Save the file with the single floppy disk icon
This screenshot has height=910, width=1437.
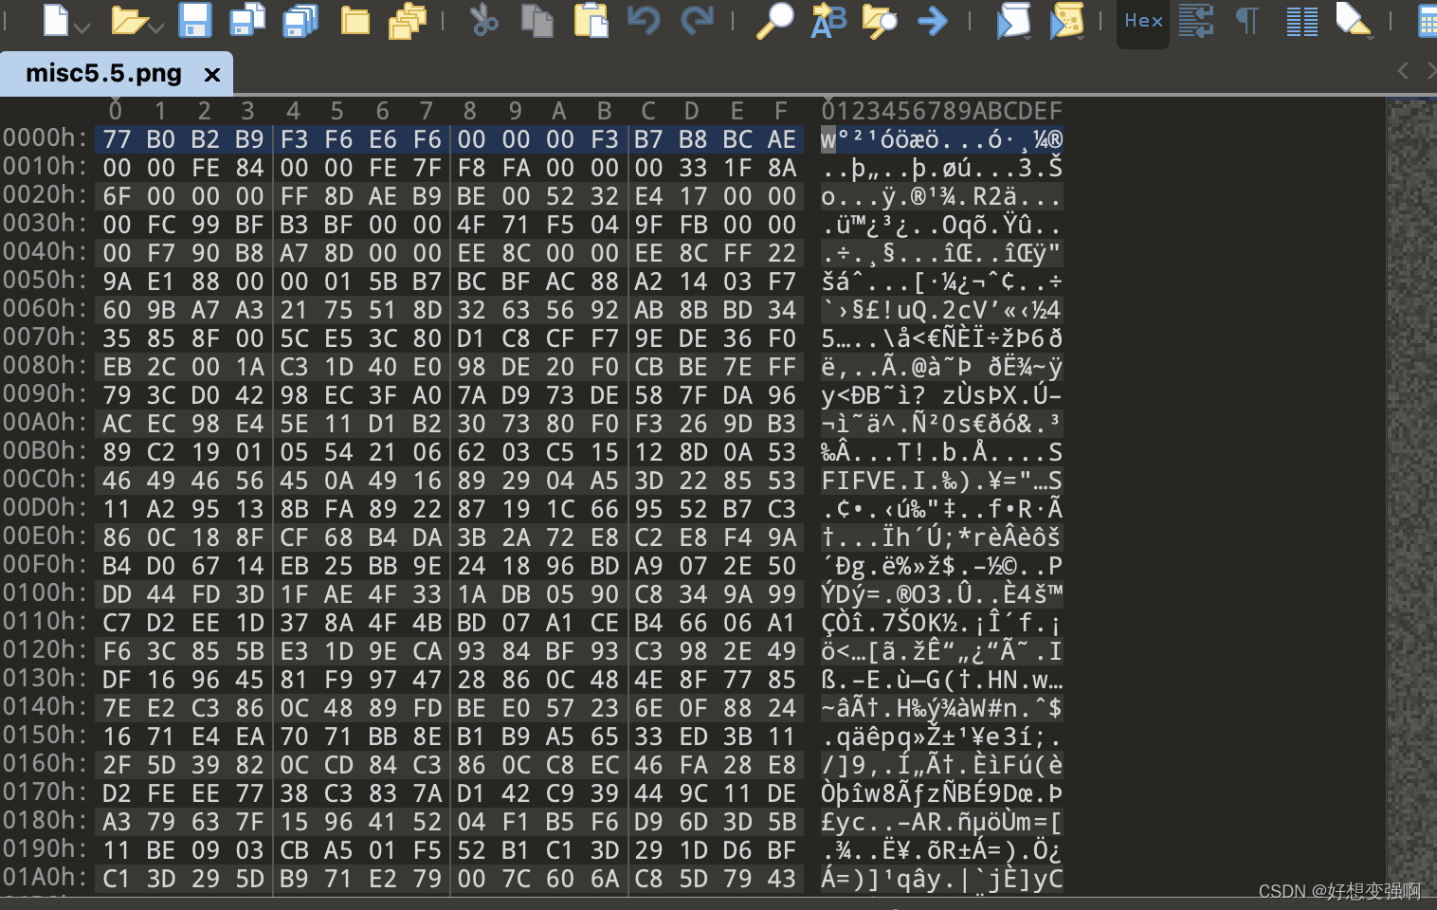coord(195,20)
